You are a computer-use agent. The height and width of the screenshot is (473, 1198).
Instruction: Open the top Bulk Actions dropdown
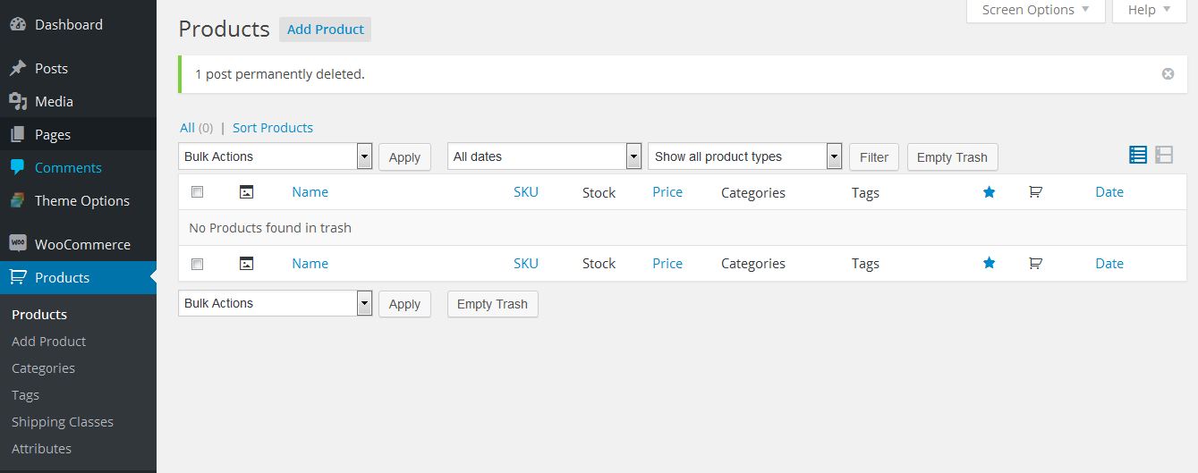[x=275, y=156]
